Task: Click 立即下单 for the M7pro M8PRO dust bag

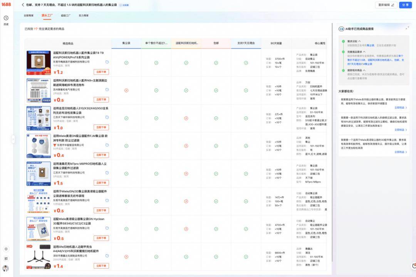Action: click(x=101, y=183)
